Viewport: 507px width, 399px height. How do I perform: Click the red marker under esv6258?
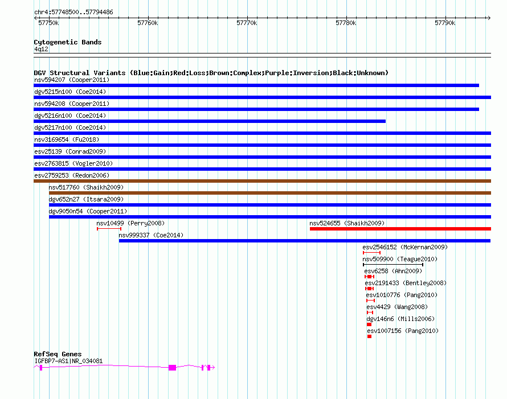369,277
